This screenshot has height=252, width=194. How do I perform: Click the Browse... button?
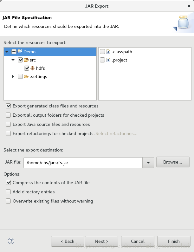172,162
